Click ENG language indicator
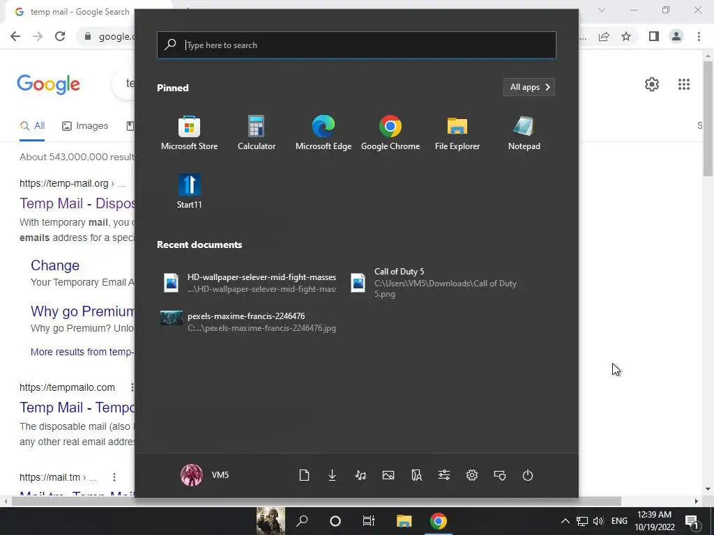The height and width of the screenshot is (535, 714). point(619,521)
